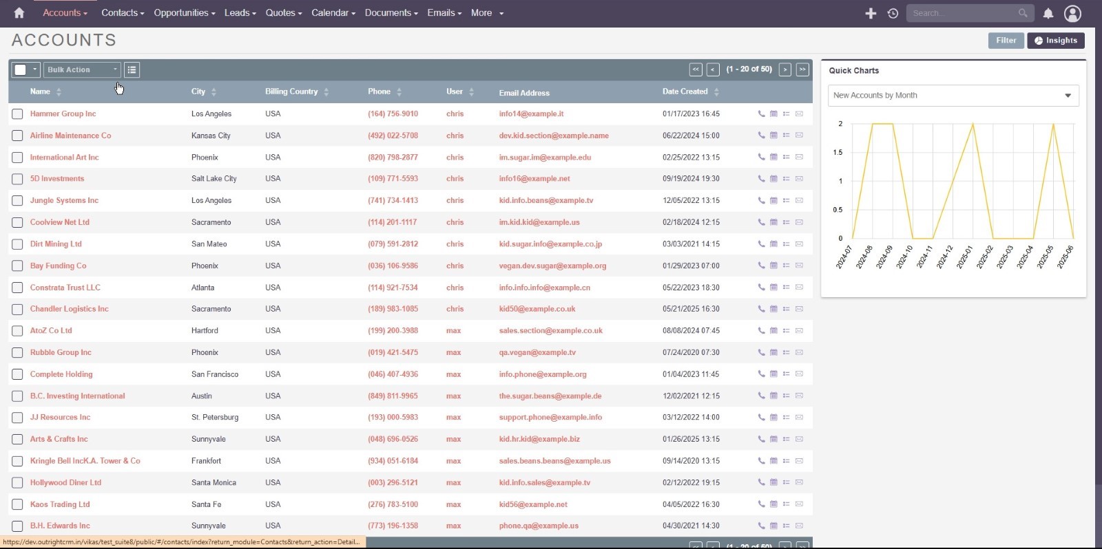Open the Bulk Action dropdown
Viewport: 1102px width, 549px height.
point(82,69)
